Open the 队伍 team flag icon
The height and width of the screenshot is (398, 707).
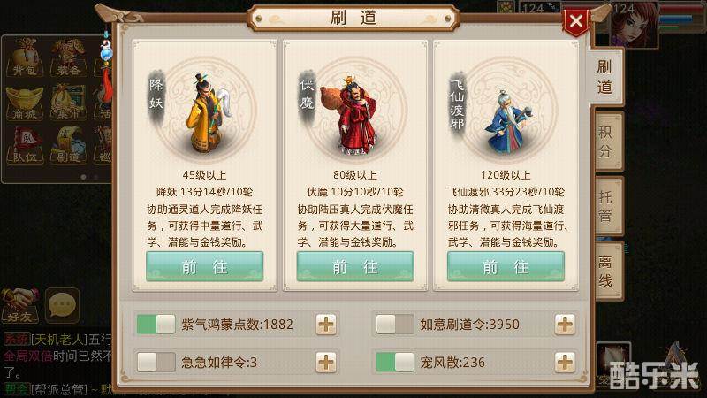(25, 145)
